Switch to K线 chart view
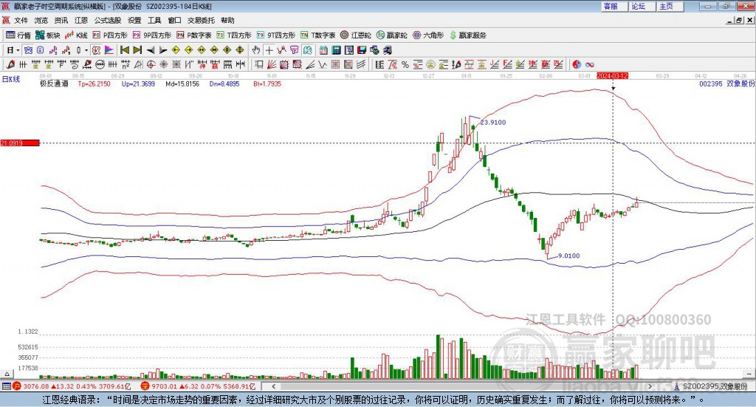 coord(76,35)
